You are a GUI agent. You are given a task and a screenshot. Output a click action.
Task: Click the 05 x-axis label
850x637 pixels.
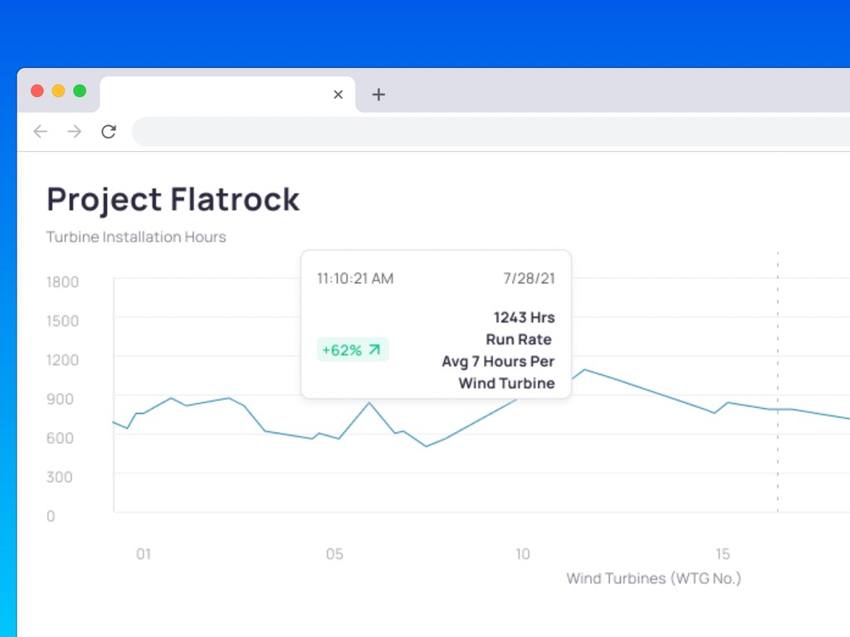click(x=335, y=554)
